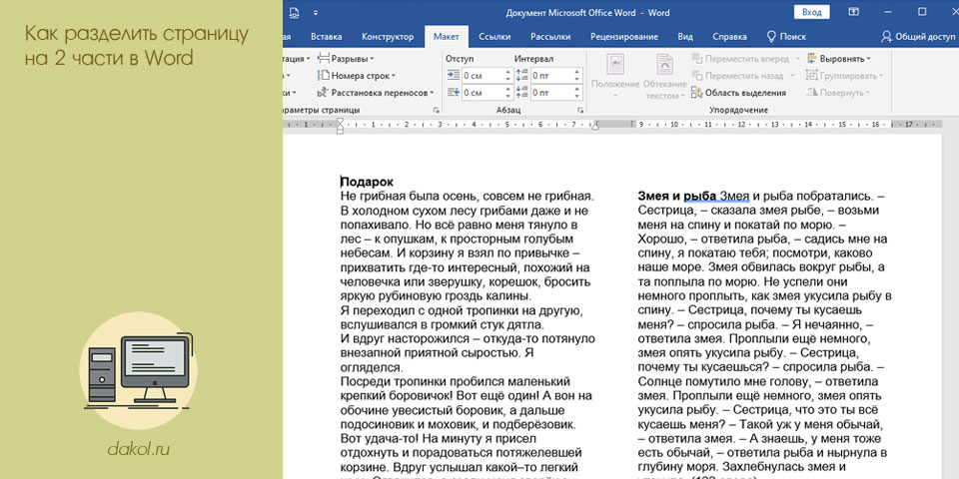Open the Группировать group dropdown

pyautogui.click(x=845, y=76)
